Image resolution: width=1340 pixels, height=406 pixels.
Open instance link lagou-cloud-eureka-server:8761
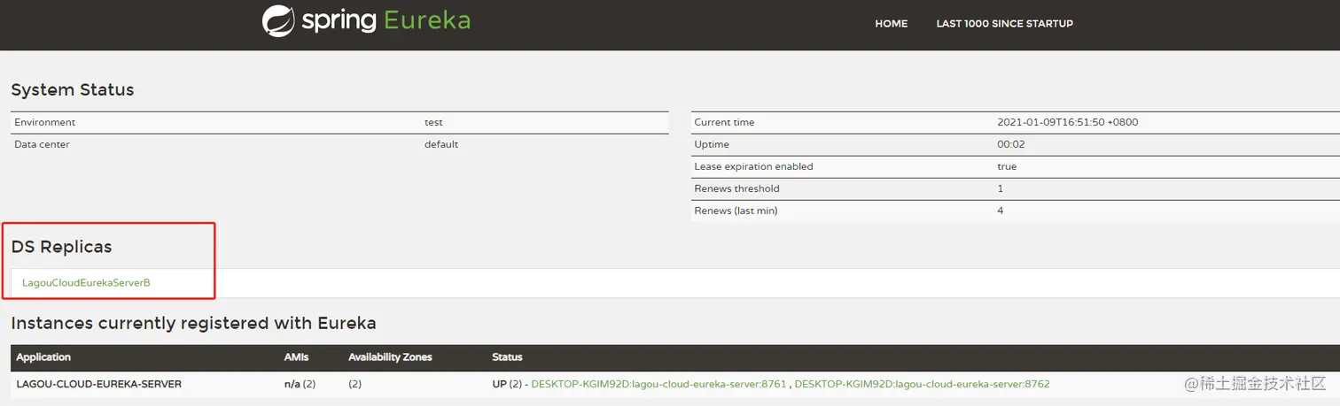point(658,384)
